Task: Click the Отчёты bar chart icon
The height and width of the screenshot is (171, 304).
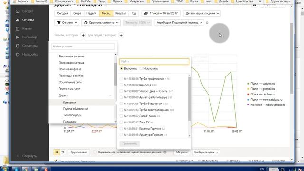Action: point(18,20)
